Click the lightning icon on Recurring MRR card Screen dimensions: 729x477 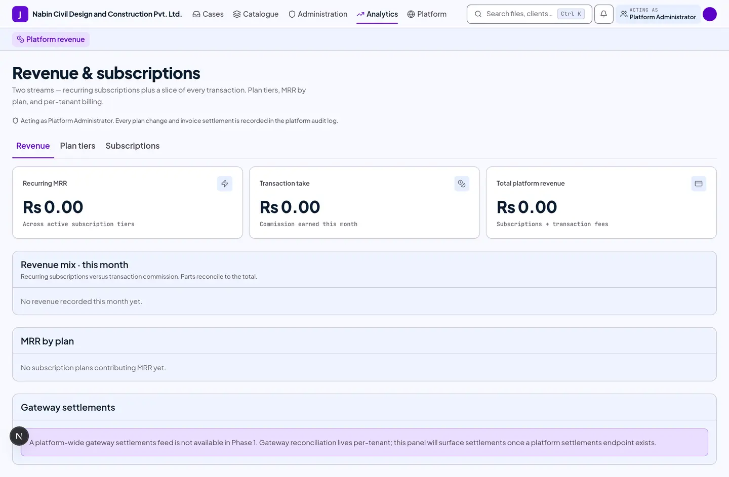tap(225, 184)
